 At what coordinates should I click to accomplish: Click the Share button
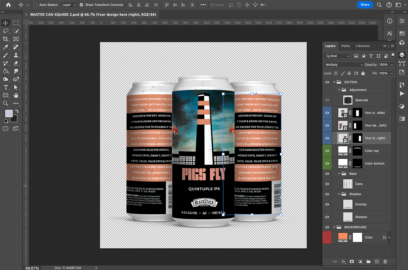(365, 5)
